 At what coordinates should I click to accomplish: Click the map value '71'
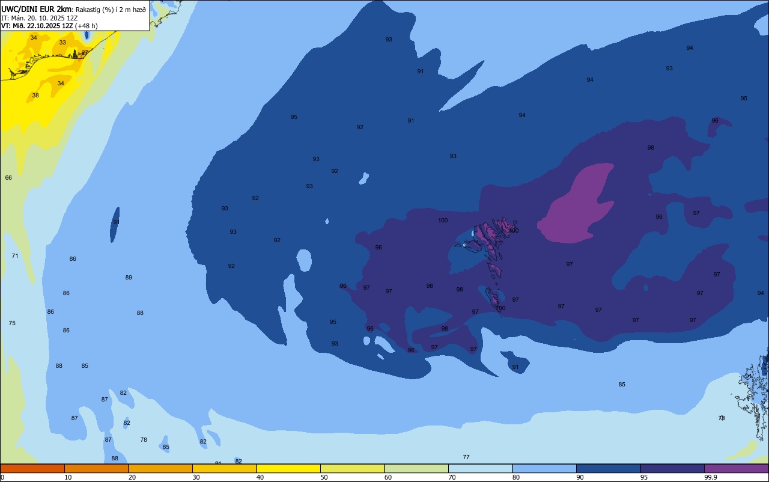pyautogui.click(x=15, y=256)
